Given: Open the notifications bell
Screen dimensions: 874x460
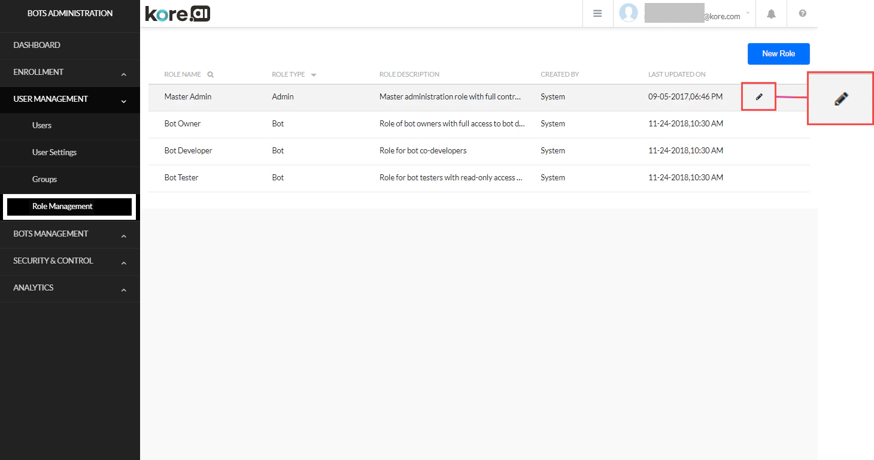Looking at the screenshot, I should (x=772, y=14).
